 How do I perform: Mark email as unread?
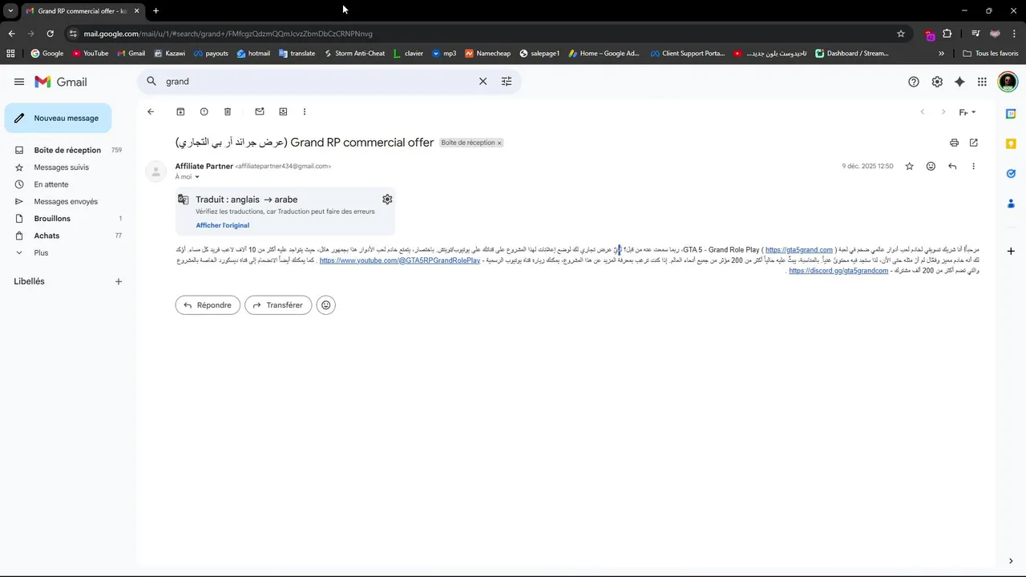pyautogui.click(x=260, y=111)
